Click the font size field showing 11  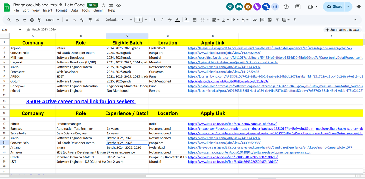pyautogui.click(x=138, y=20)
